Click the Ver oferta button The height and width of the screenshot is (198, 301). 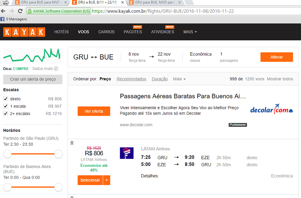click(x=94, y=111)
